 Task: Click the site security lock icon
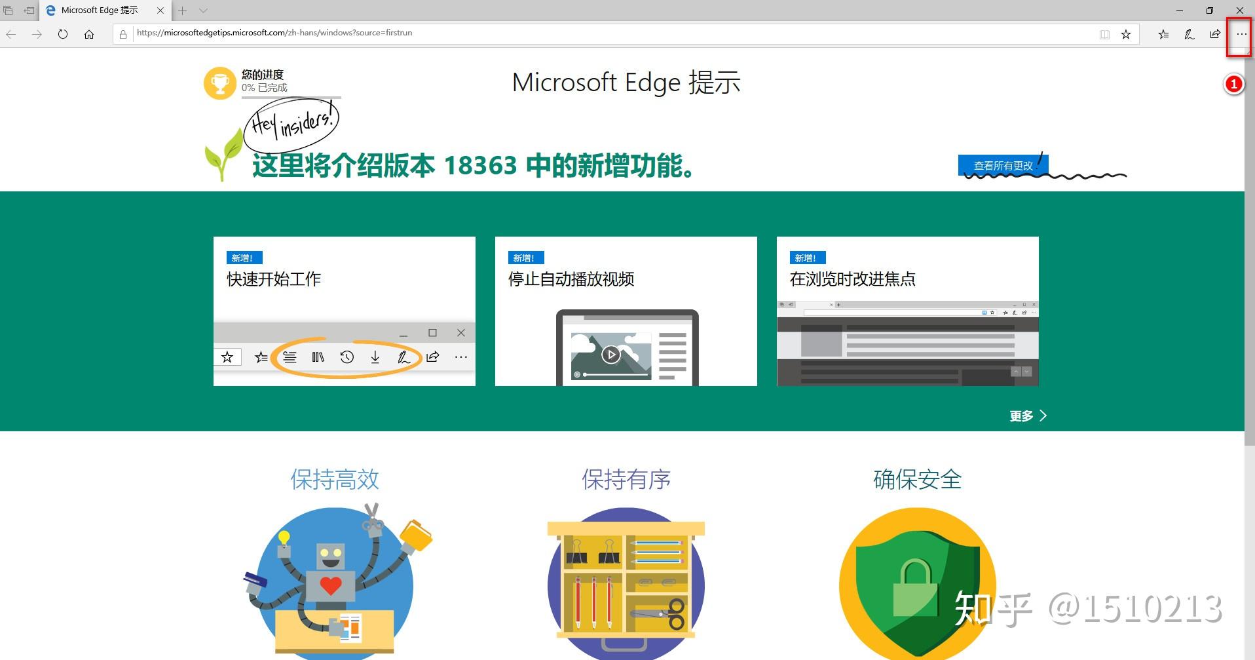click(123, 33)
